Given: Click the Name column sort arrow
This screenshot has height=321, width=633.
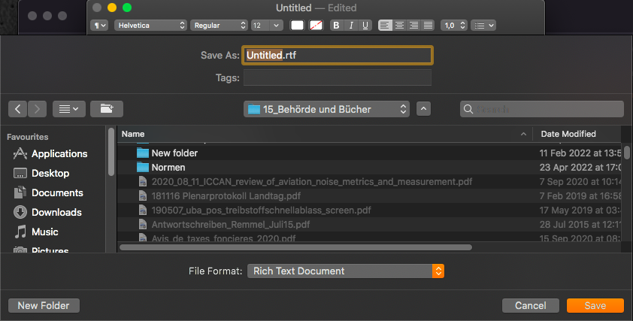Looking at the screenshot, I should [523, 134].
